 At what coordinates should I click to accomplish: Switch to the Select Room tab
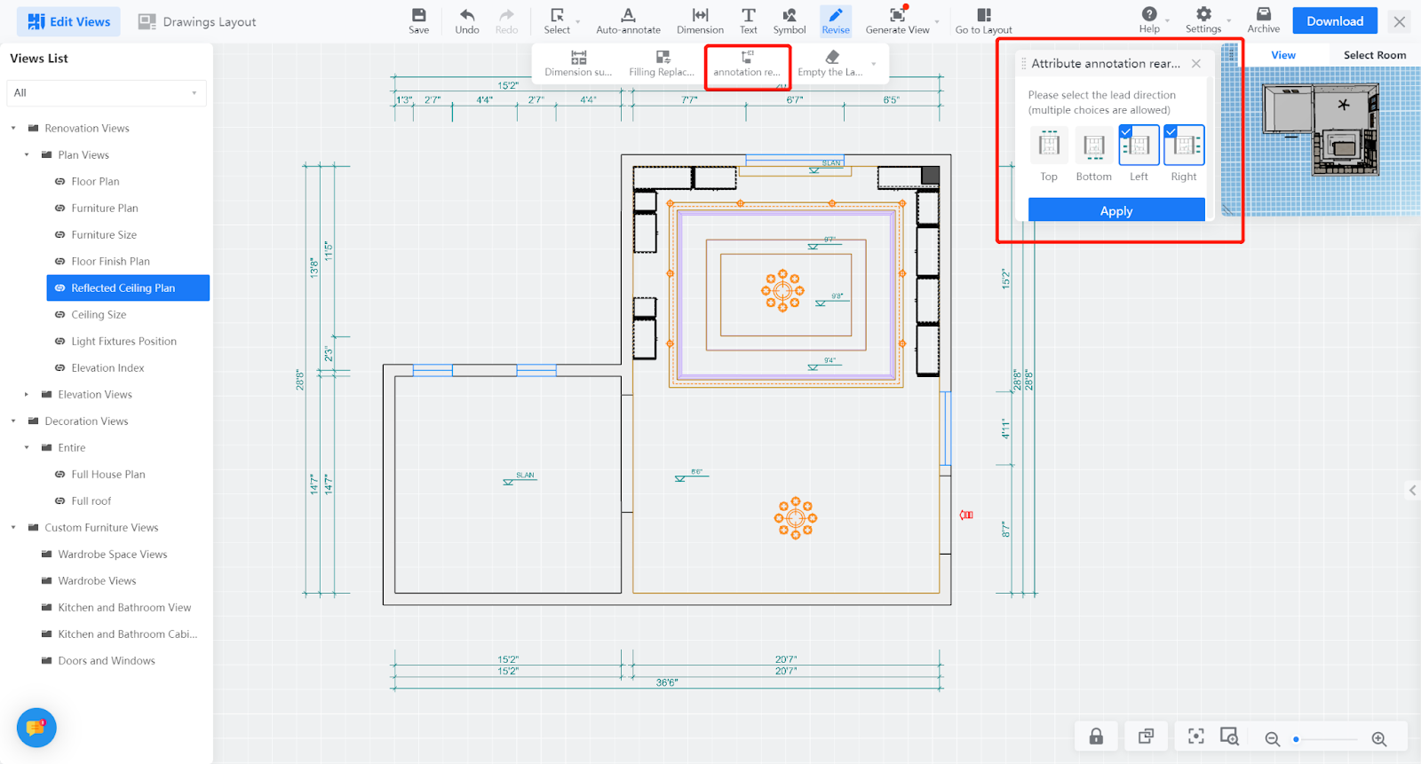1374,55
